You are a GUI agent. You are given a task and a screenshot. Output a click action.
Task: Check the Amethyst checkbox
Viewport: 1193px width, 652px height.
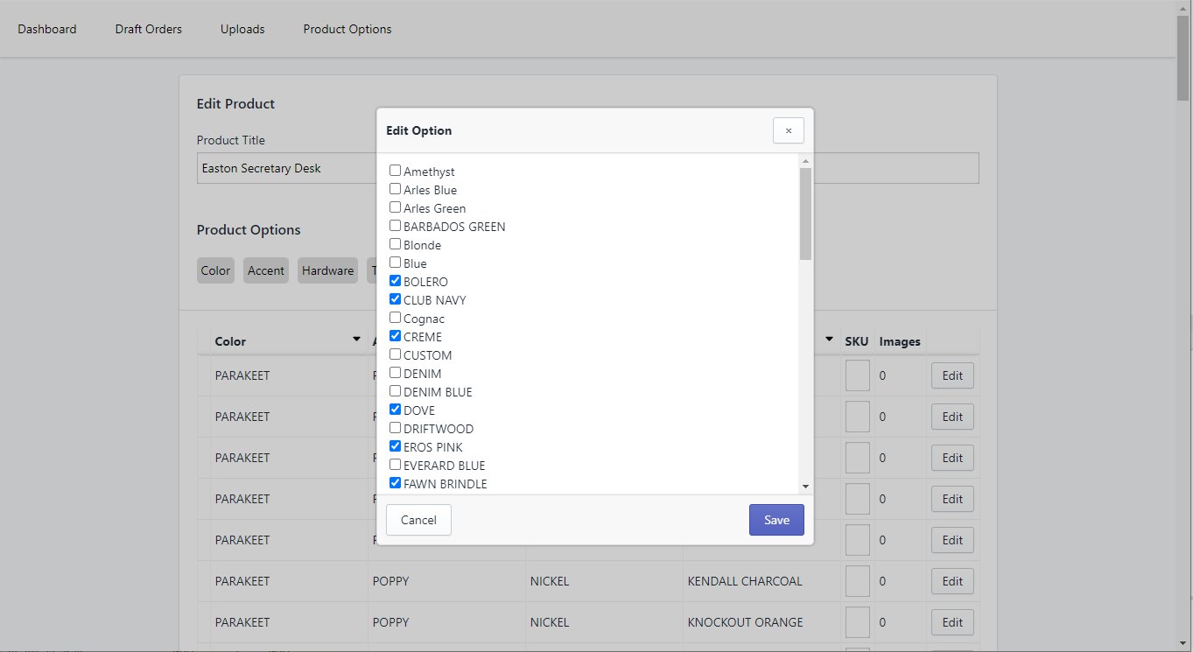(x=396, y=172)
